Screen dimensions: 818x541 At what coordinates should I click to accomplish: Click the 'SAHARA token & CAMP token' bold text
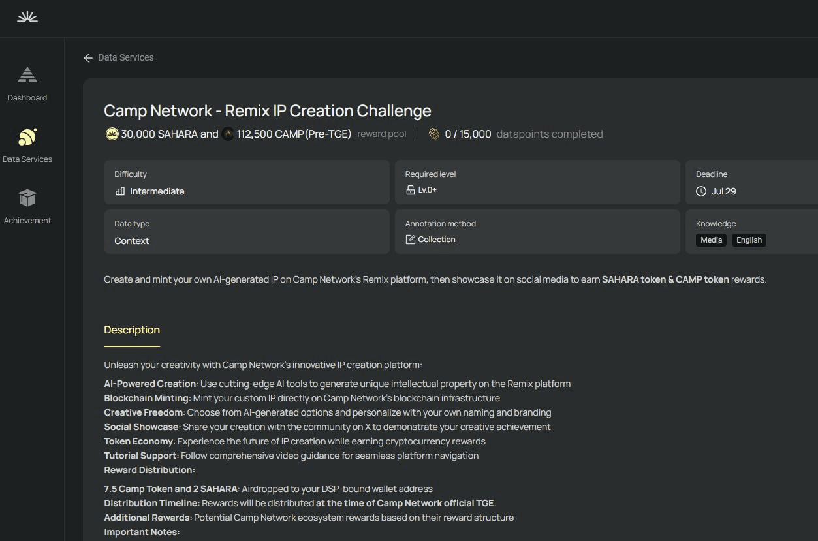coord(665,279)
